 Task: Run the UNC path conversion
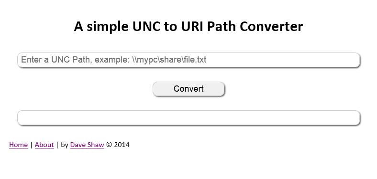[188, 89]
